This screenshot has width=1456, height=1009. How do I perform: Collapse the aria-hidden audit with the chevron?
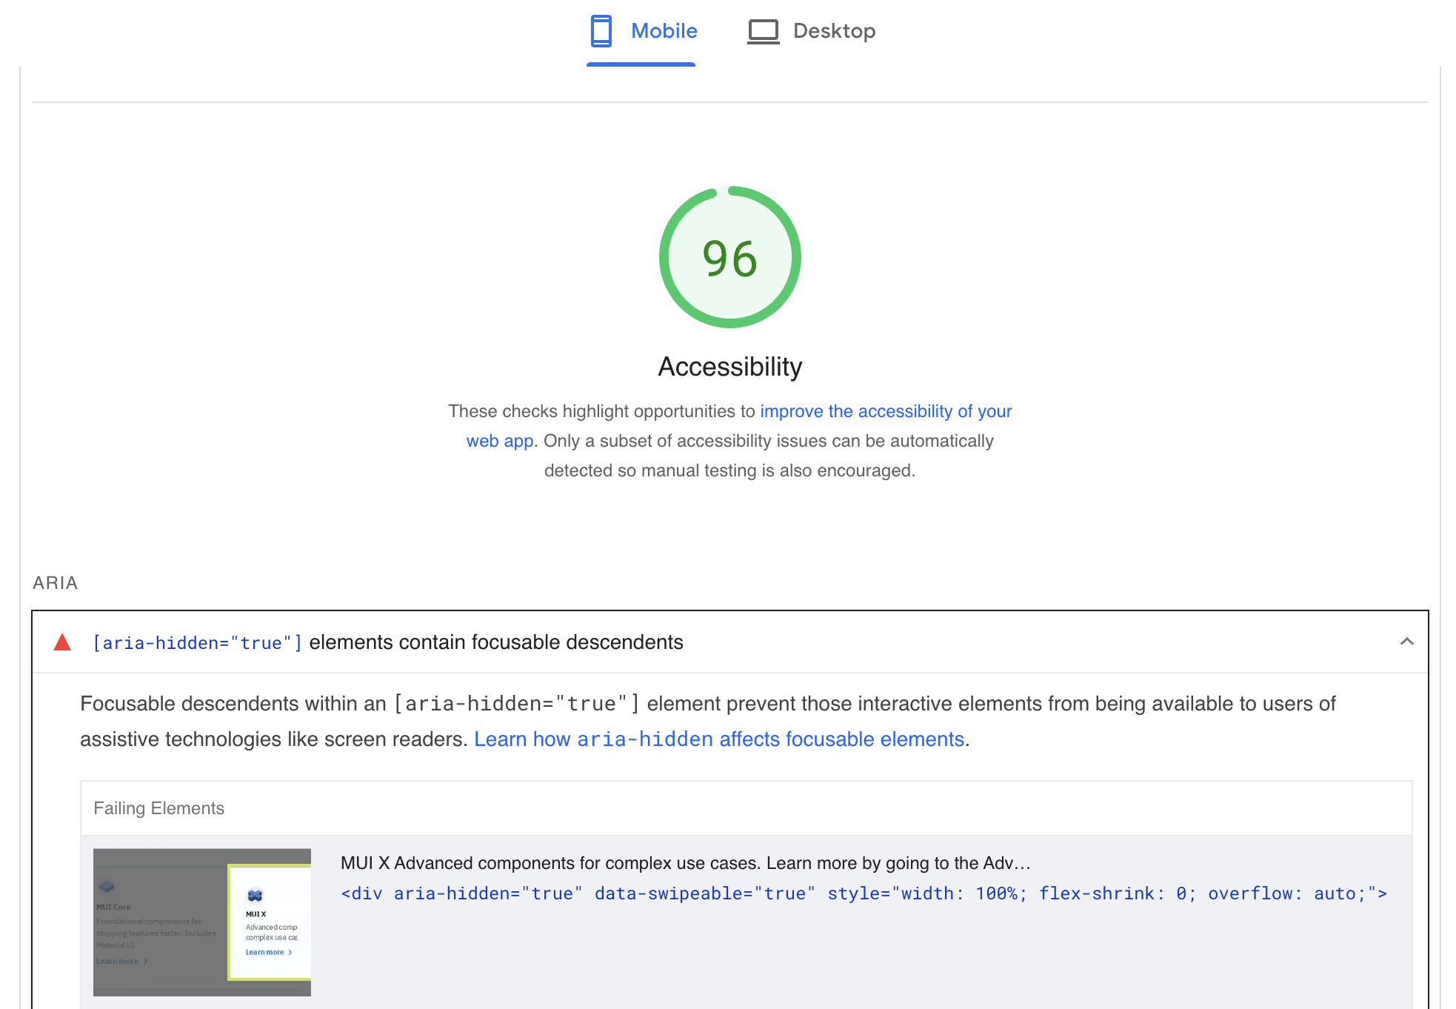1406,642
